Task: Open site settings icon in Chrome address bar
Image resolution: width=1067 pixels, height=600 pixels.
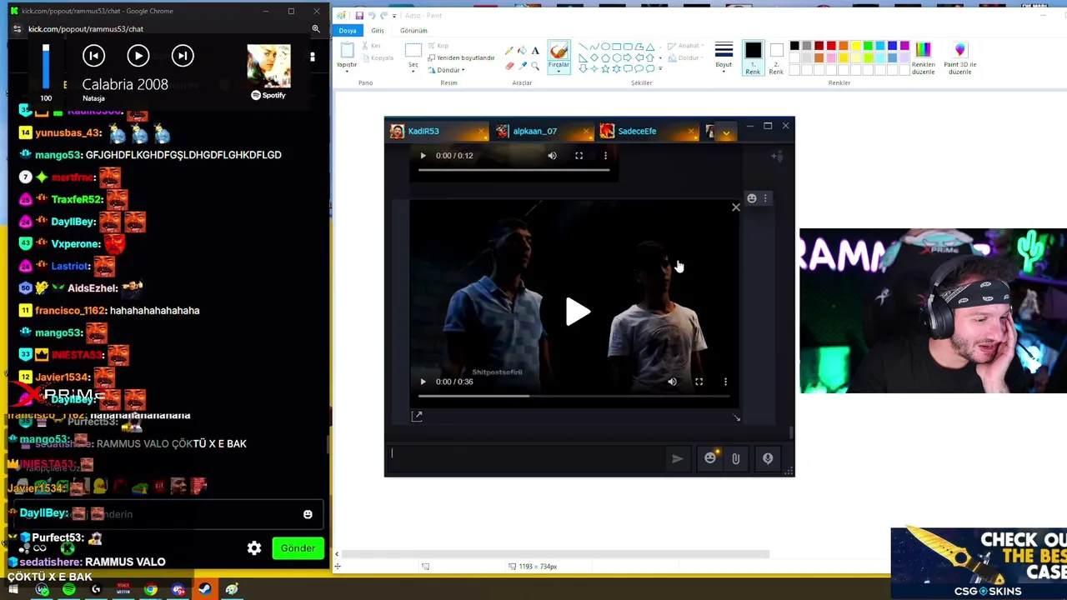Action: pos(17,29)
